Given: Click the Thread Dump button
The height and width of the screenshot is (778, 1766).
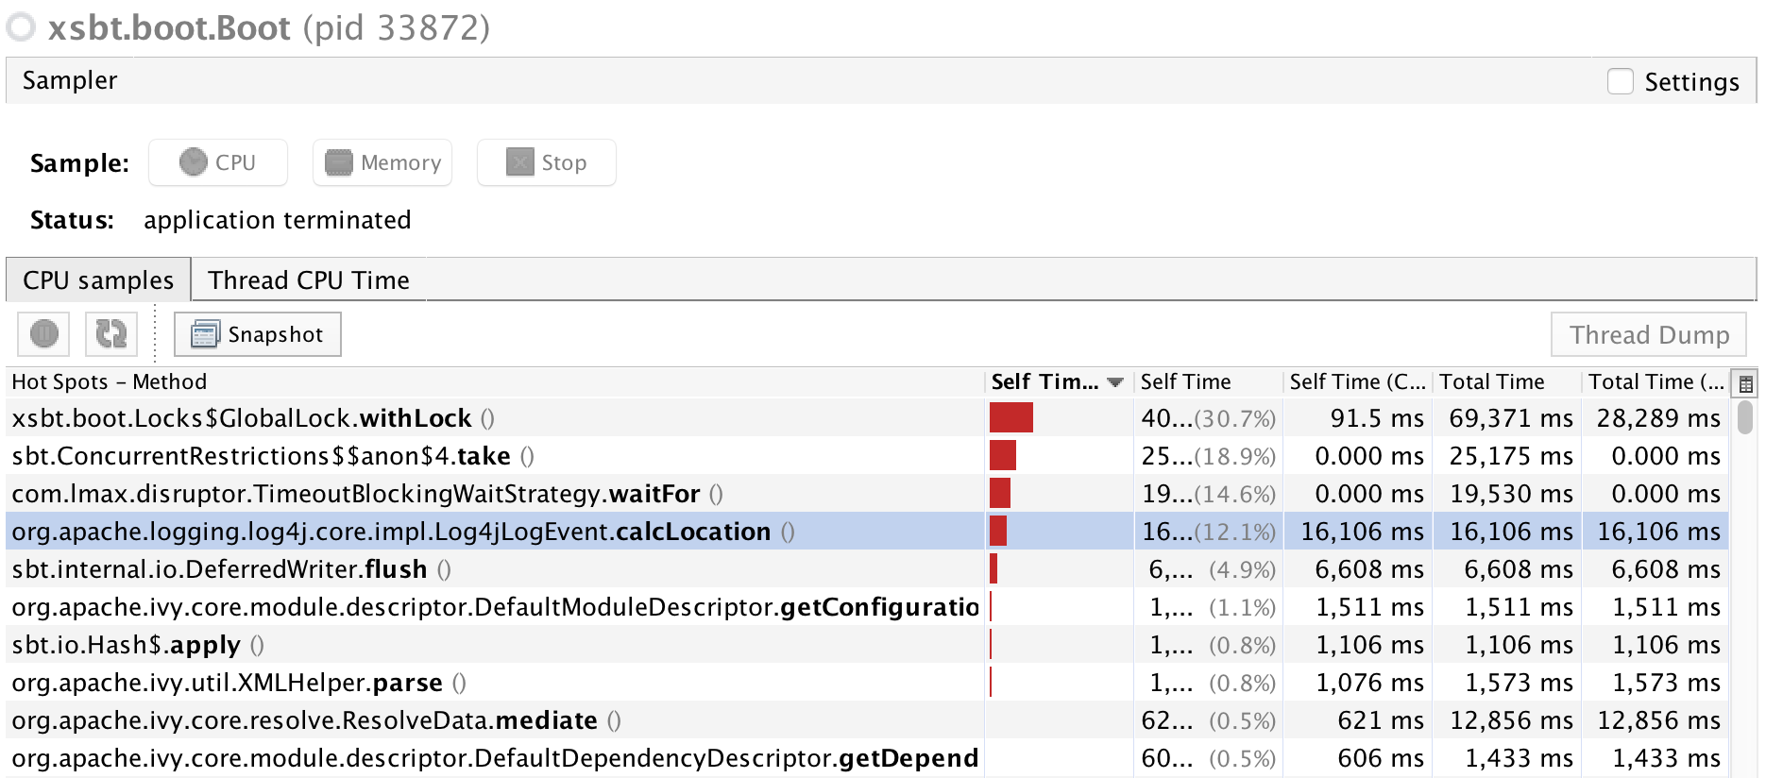Looking at the screenshot, I should pyautogui.click(x=1649, y=334).
